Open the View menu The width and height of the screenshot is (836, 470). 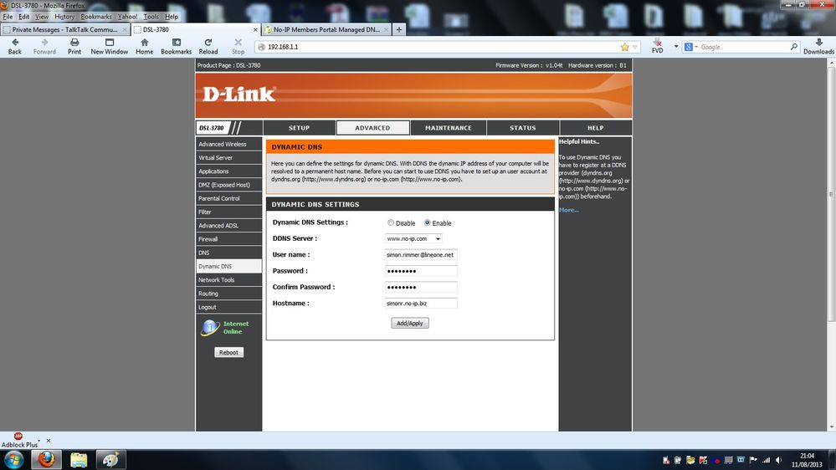point(42,17)
